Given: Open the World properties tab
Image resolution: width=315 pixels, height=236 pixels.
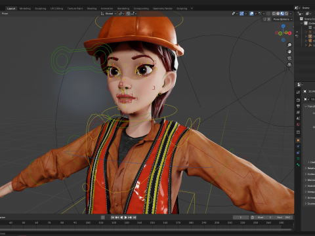Looking at the screenshot, I should (x=298, y=125).
